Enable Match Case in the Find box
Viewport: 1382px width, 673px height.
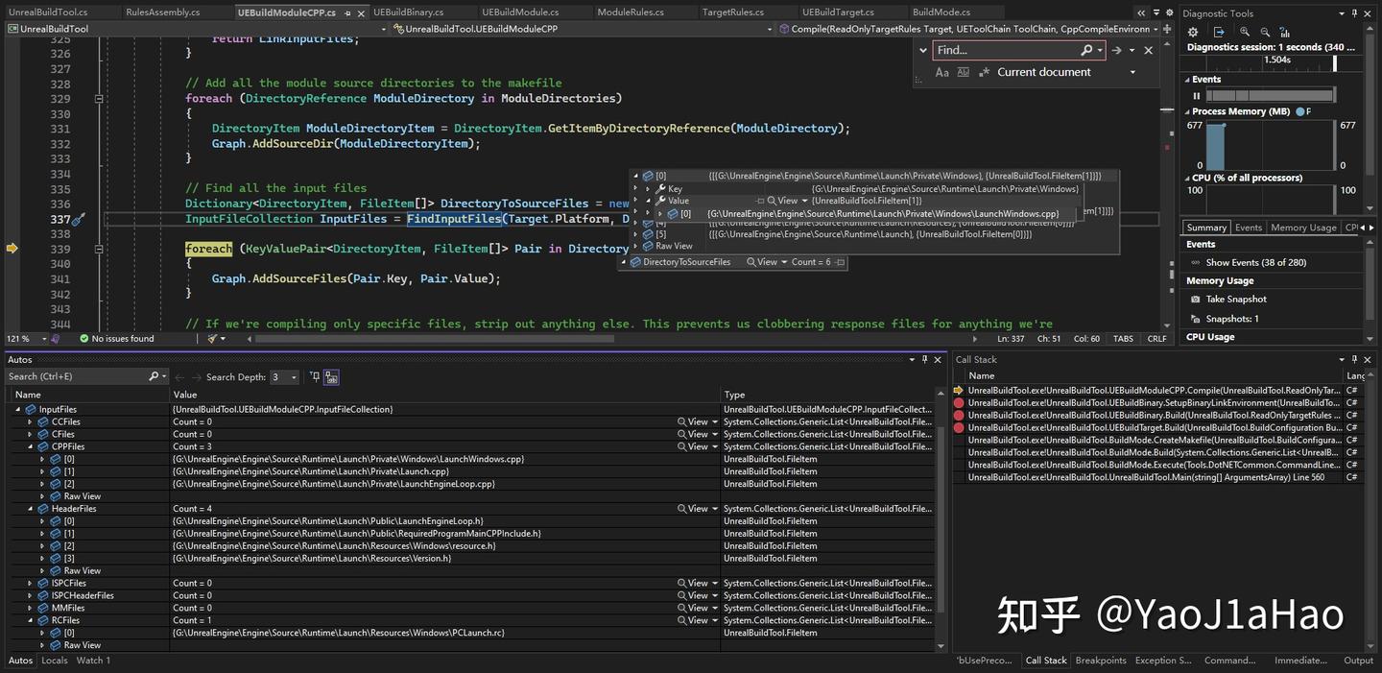click(944, 72)
